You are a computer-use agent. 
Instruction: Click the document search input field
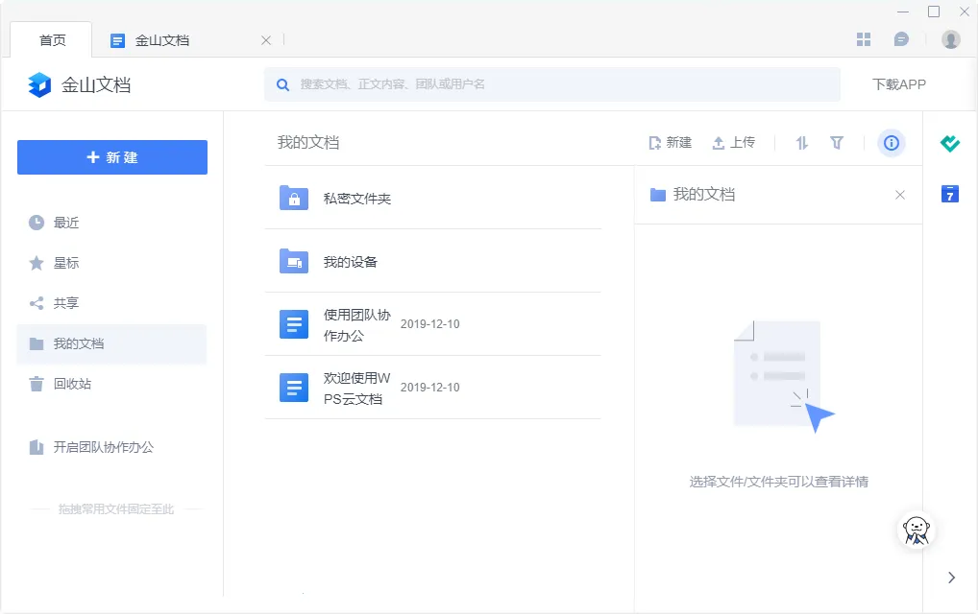coord(557,84)
